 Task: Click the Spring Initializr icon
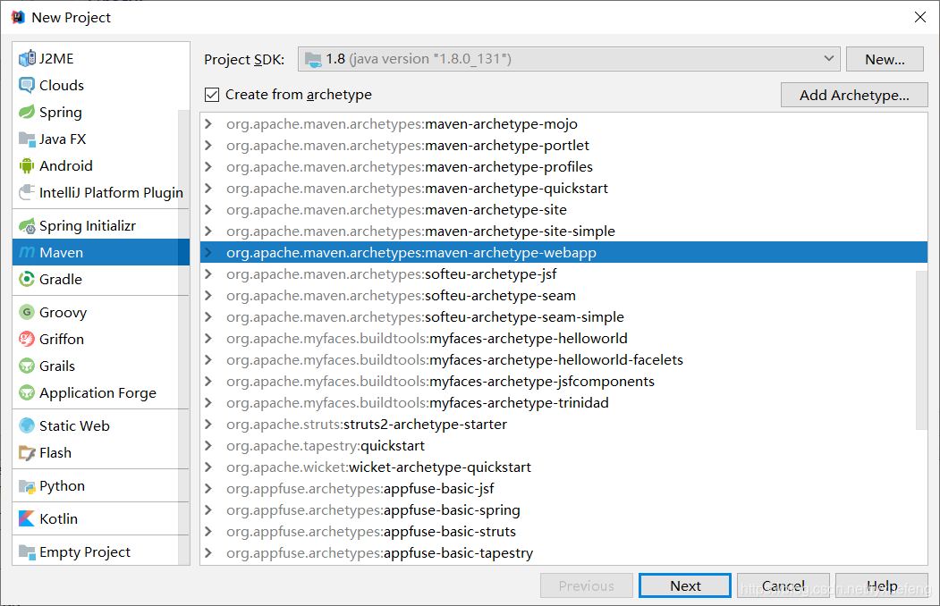[x=27, y=226]
